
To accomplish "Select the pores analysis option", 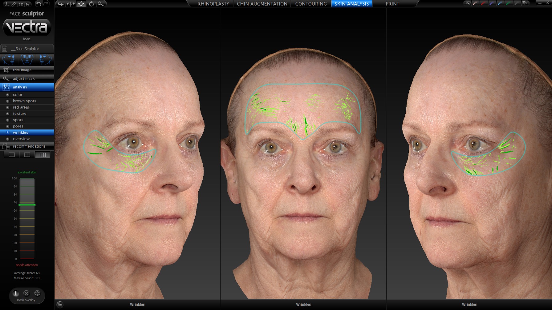I will (18, 126).
